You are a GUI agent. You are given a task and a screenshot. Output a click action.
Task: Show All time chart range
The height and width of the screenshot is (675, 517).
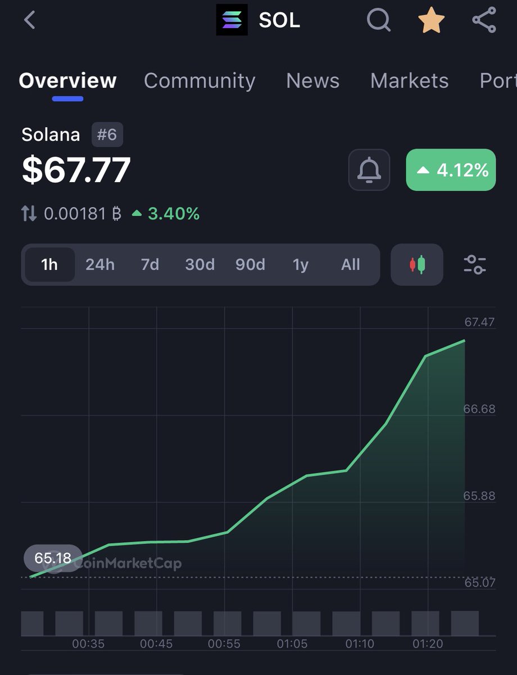[351, 264]
